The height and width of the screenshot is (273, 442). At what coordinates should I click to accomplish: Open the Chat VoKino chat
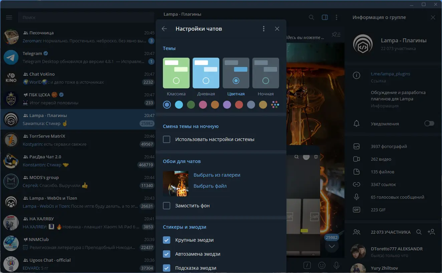click(78, 78)
